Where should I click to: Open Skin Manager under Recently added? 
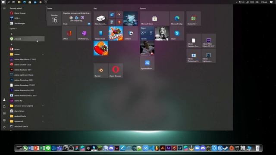(27, 23)
